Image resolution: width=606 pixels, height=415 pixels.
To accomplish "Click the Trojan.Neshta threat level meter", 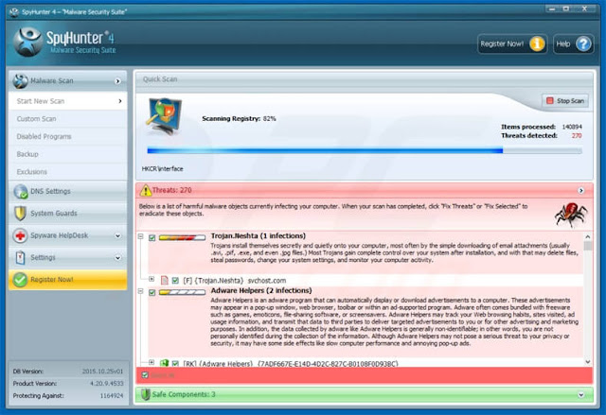I will pyautogui.click(x=182, y=237).
